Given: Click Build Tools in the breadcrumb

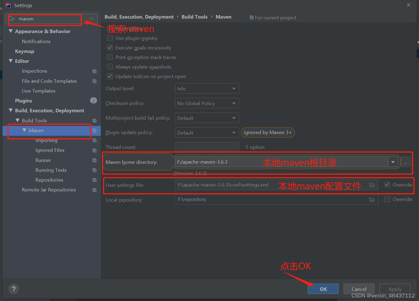Looking at the screenshot, I should pyautogui.click(x=194, y=17).
